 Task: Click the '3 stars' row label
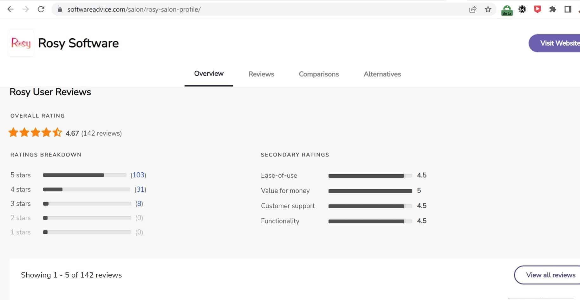21,203
